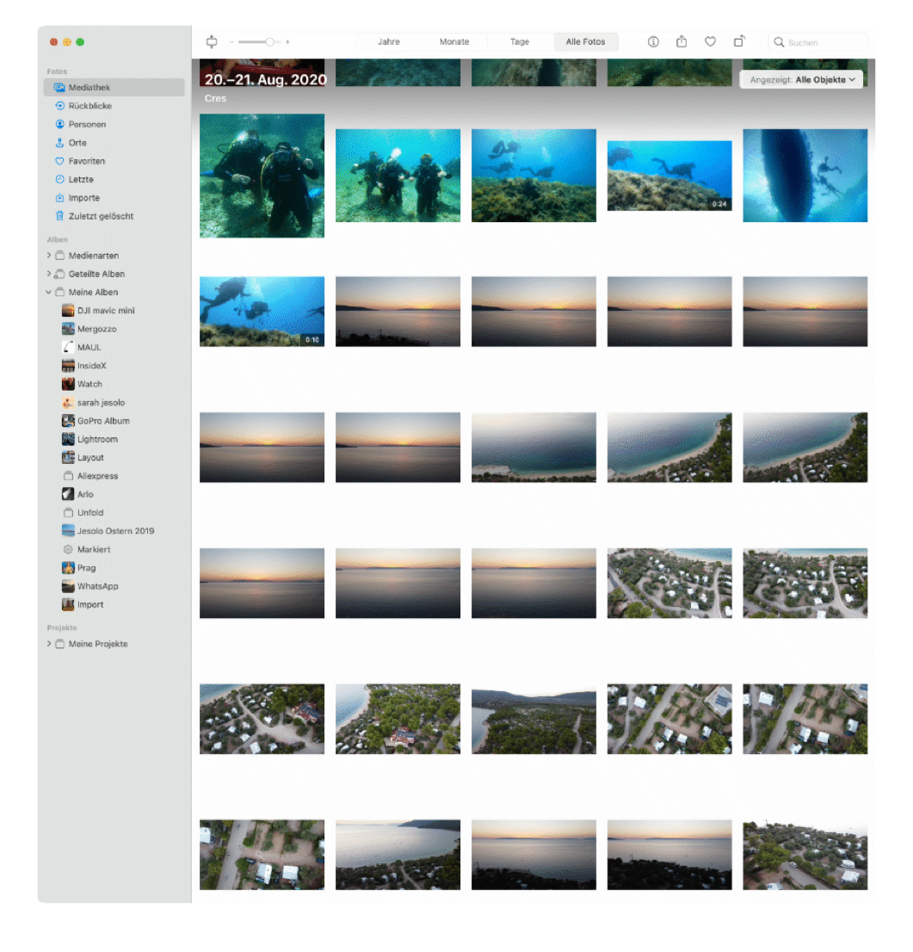Click the Suchen search field
The image size is (913, 952).
(817, 42)
